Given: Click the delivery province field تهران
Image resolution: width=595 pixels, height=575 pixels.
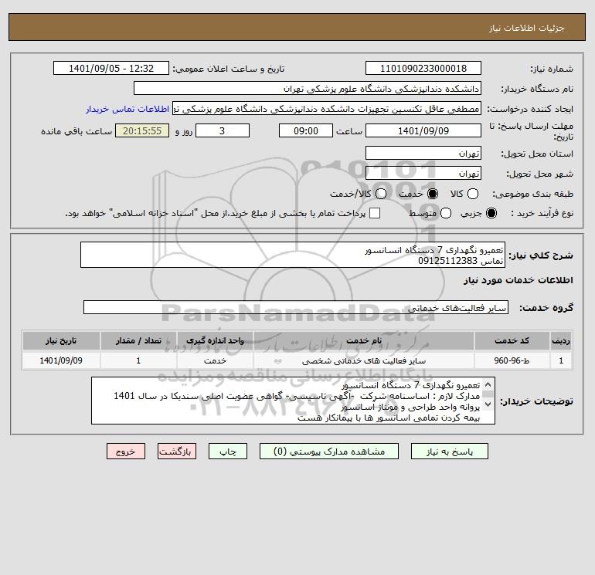Looking at the screenshot, I should click(423, 153).
